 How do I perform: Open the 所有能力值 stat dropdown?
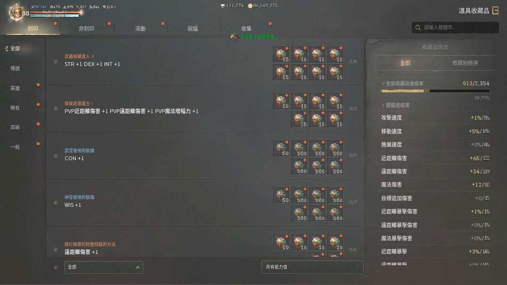pos(312,267)
